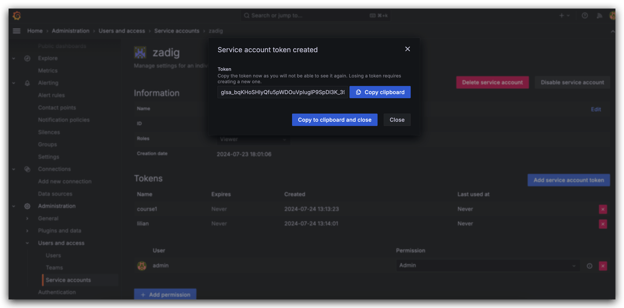Click the info icon beside Admin permission

(589, 266)
